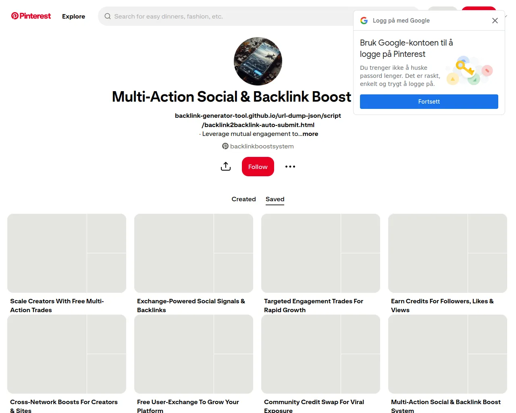Image resolution: width=516 pixels, height=413 pixels.
Task: Open 'Scale Creators With Free Multi-Action Trades' board
Action: point(67,253)
